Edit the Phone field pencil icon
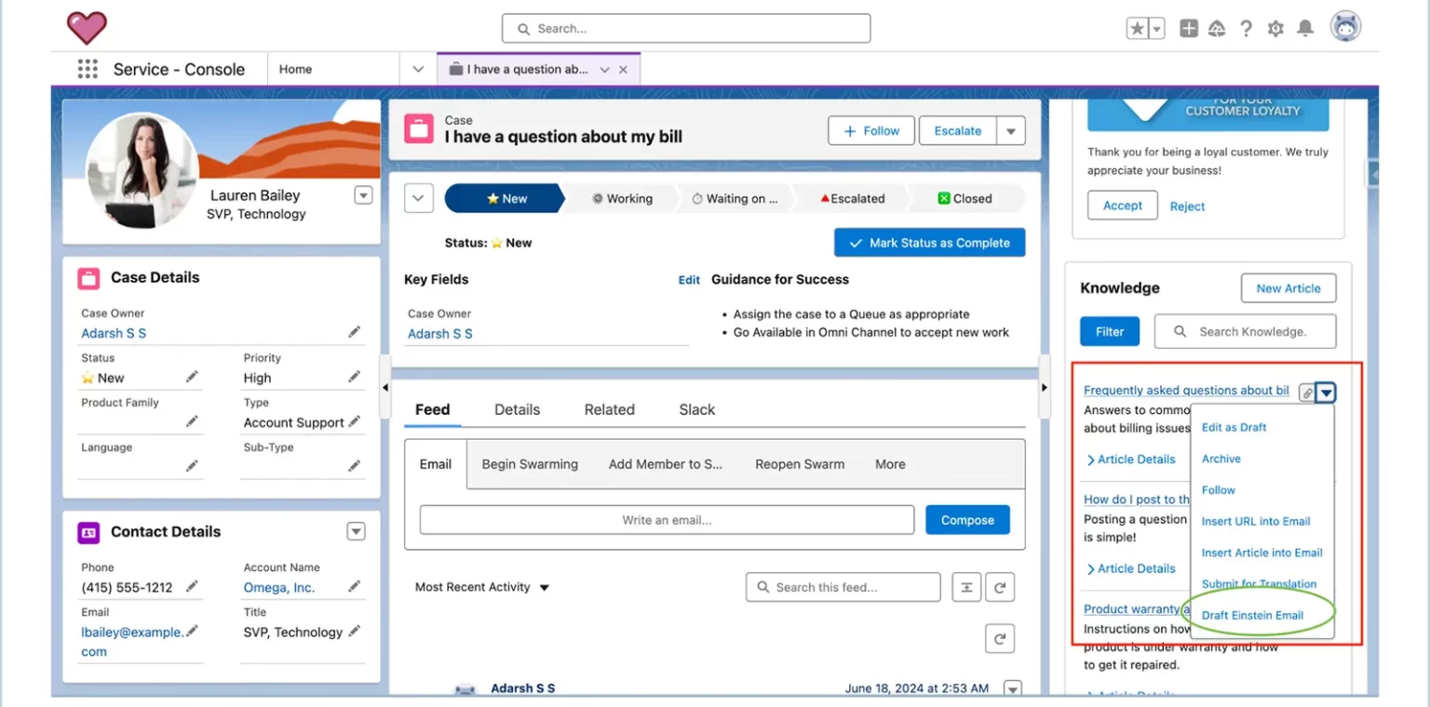Viewport: 1430px width, 707px height. 192,586
